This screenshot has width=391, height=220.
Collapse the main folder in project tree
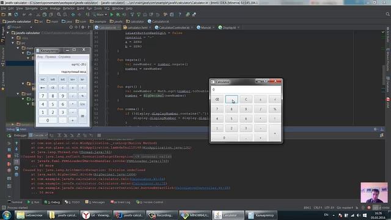point(18,48)
